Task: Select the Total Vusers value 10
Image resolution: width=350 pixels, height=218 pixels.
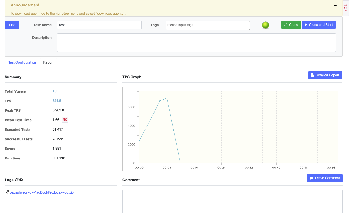Action: [55, 91]
